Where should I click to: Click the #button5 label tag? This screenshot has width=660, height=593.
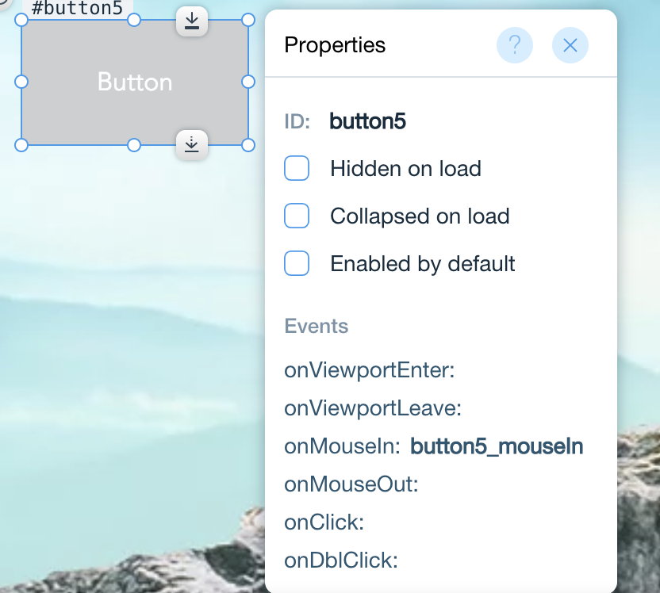(x=78, y=8)
